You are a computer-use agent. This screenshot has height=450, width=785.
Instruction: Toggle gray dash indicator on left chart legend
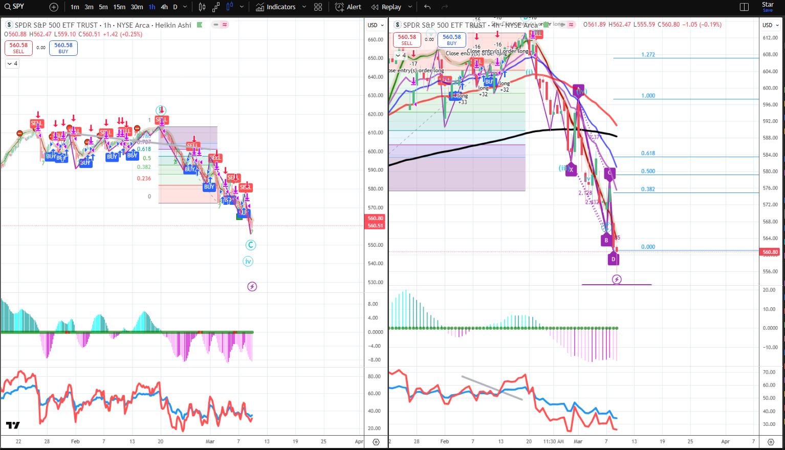[x=216, y=25]
